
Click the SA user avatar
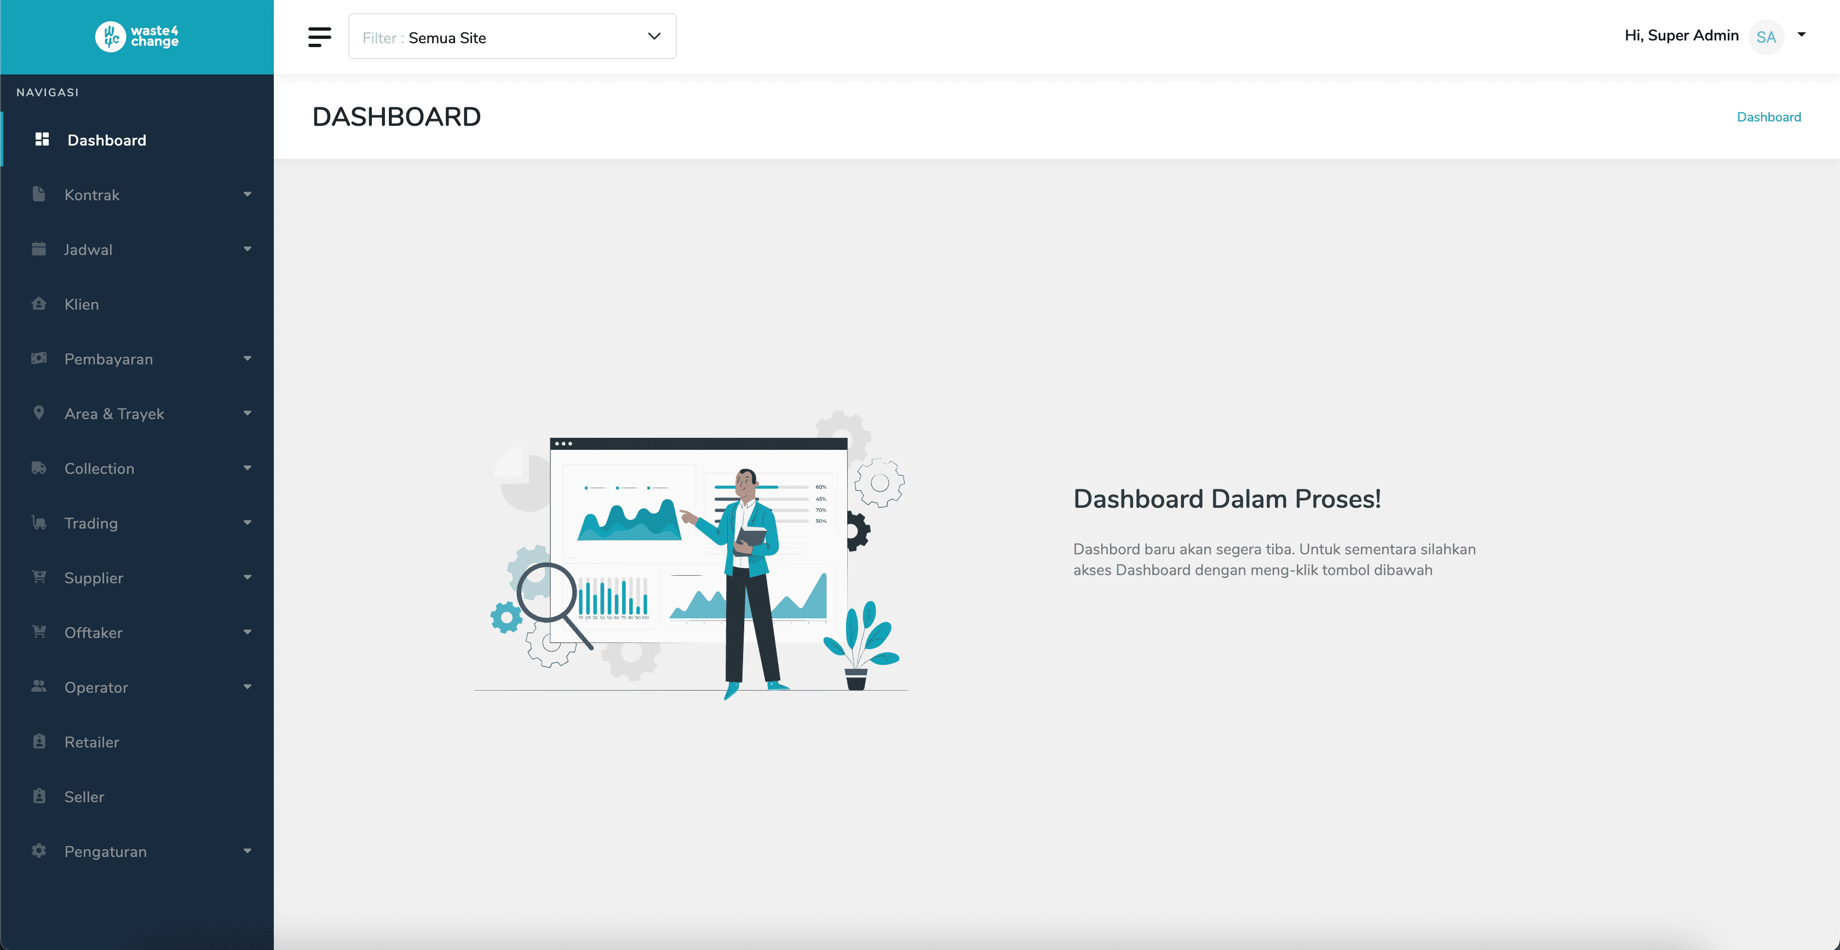pyautogui.click(x=1766, y=37)
